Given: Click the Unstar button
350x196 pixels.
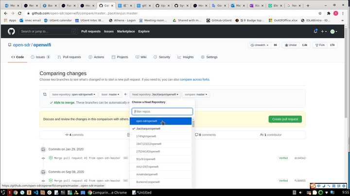Looking at the screenshot, I should 291,45.
